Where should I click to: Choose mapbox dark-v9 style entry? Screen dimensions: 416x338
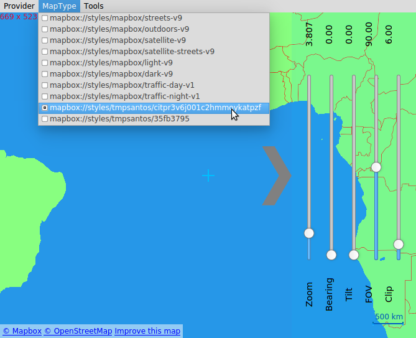(x=154, y=74)
